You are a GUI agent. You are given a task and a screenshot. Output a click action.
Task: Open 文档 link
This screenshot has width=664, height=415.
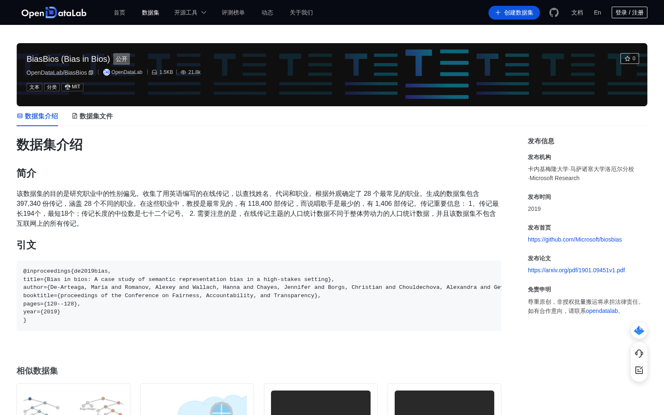tap(577, 13)
